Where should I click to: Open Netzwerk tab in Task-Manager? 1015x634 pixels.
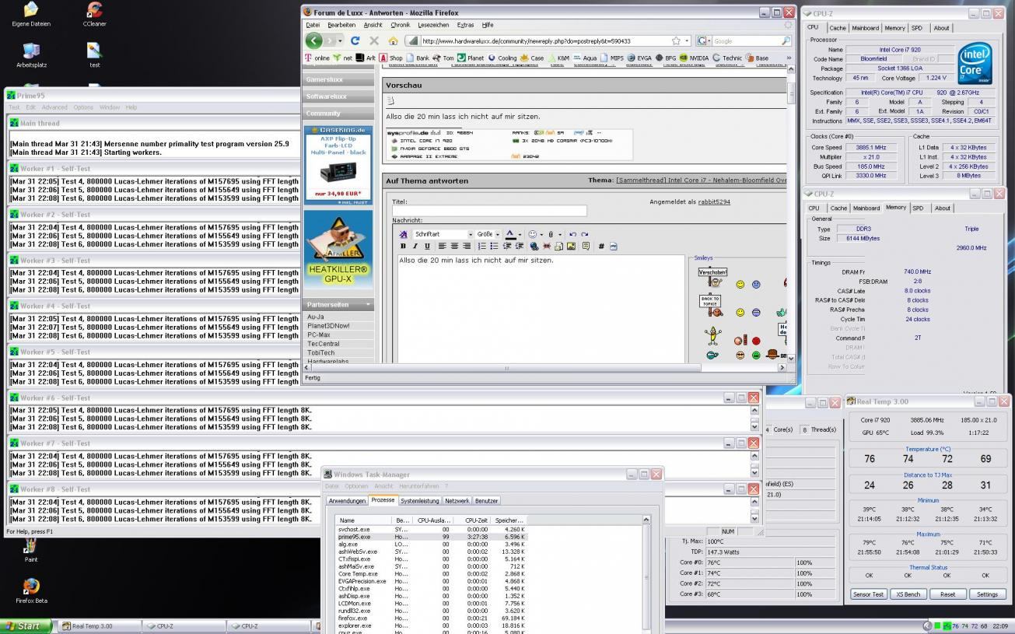457,500
